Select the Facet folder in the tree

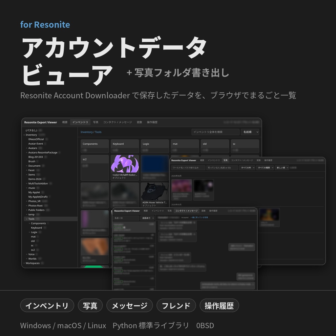pos(31,170)
